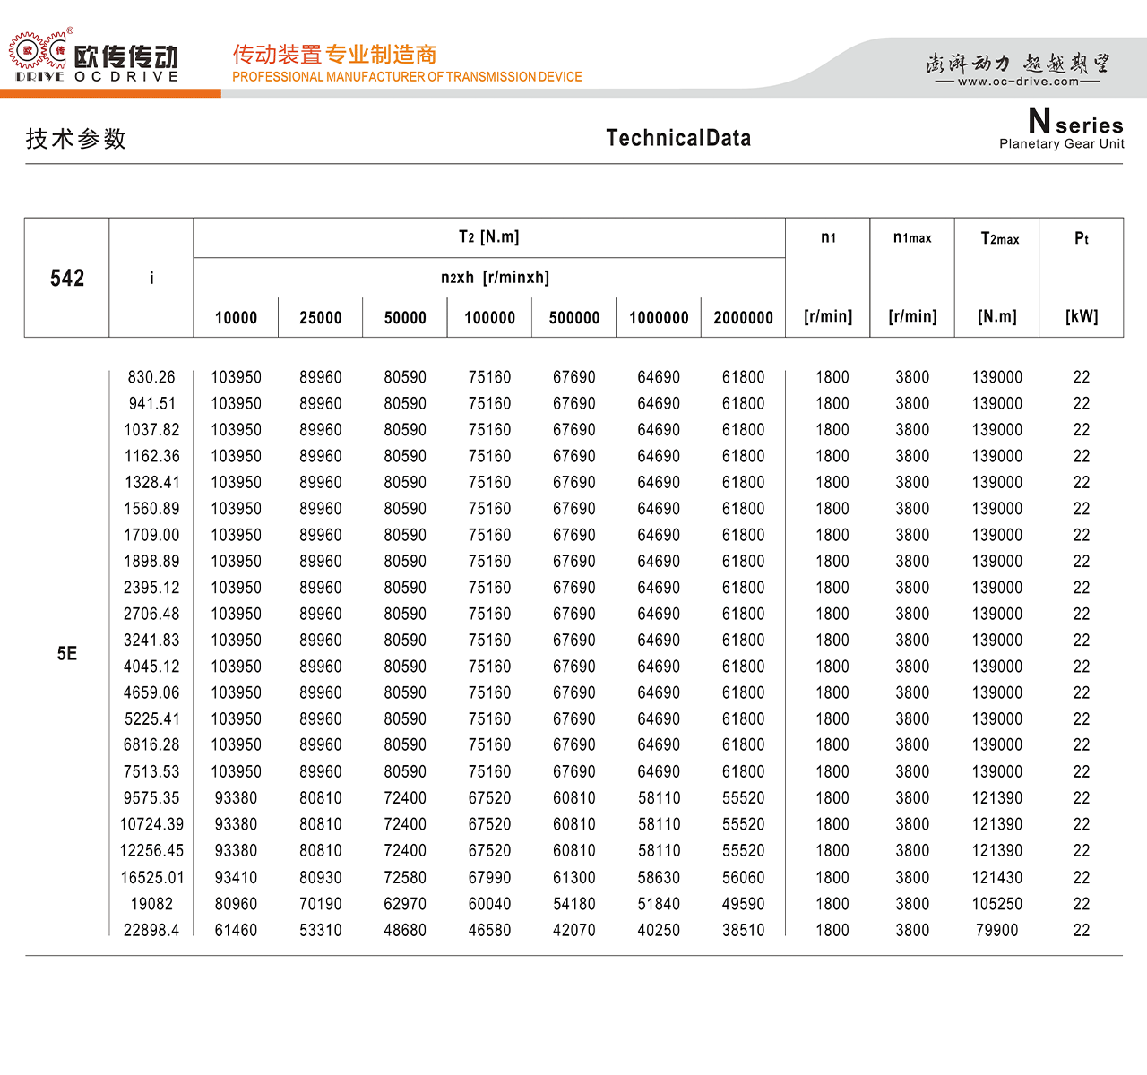Click the n1 [r/min] column header
1147x1075 pixels.
tap(828, 278)
